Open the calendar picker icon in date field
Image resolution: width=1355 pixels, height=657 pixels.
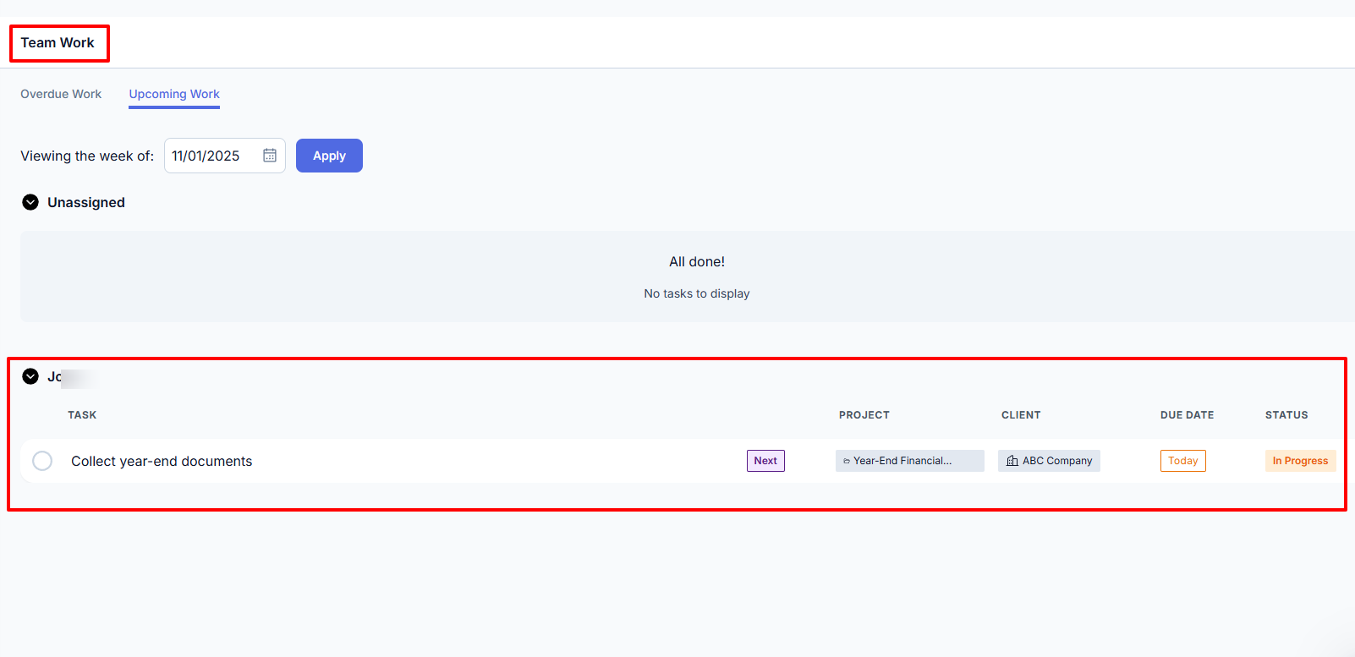(270, 156)
